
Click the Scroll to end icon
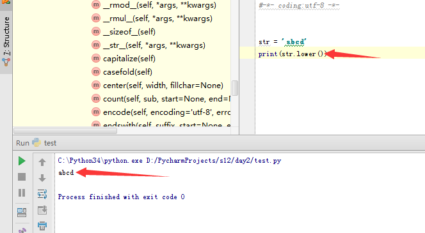pyautogui.click(x=42, y=210)
